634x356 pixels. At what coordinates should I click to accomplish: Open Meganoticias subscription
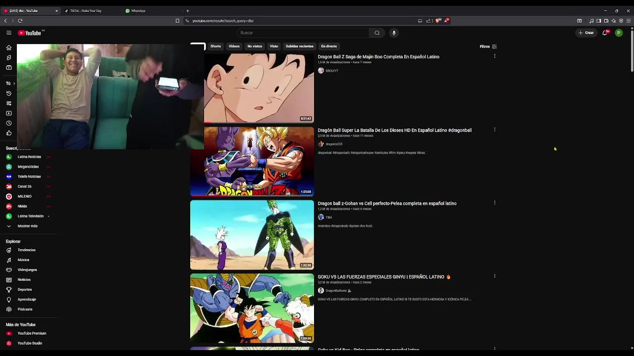(x=28, y=167)
